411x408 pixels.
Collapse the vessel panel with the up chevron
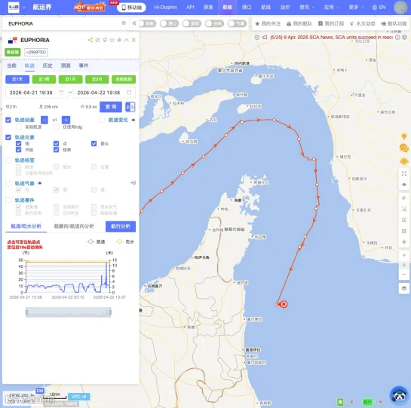(x=127, y=40)
